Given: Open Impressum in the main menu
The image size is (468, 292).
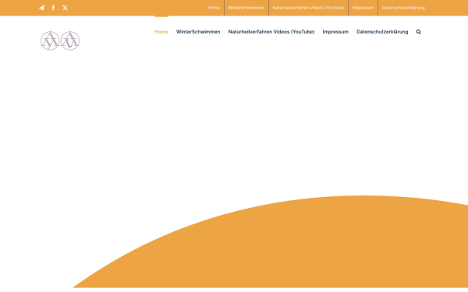Looking at the screenshot, I should click(x=335, y=32).
